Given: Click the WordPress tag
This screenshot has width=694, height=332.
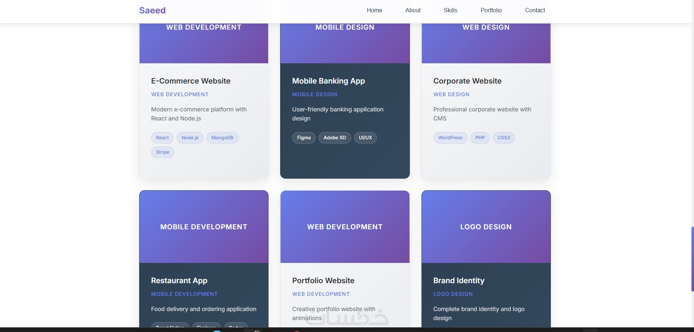Looking at the screenshot, I should pyautogui.click(x=450, y=138).
